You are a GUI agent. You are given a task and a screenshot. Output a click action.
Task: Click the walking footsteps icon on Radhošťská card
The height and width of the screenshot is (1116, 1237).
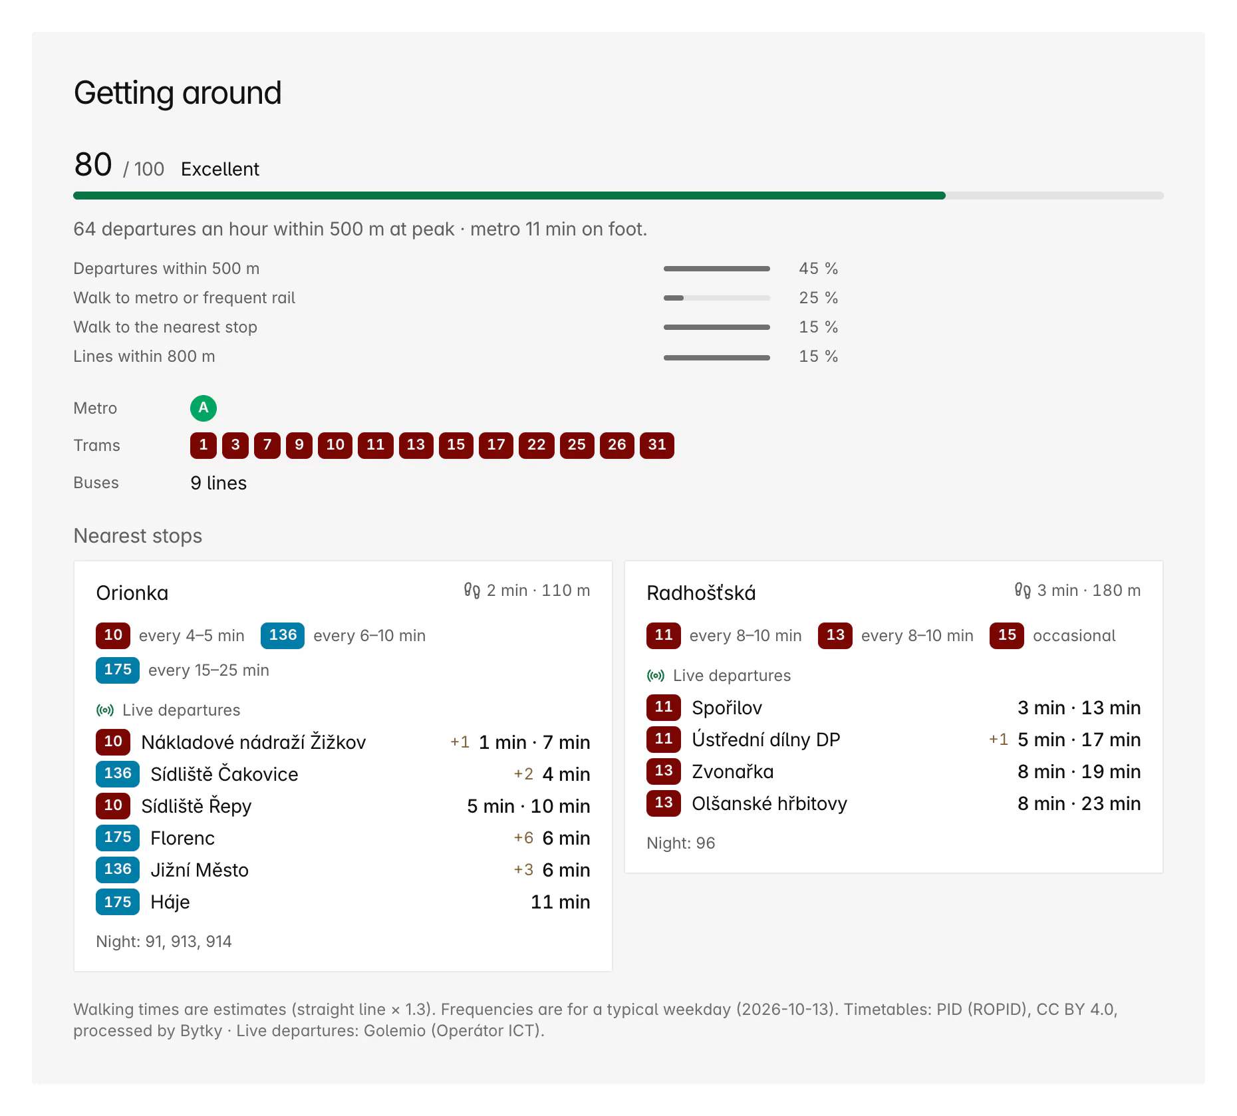pos(1023,591)
